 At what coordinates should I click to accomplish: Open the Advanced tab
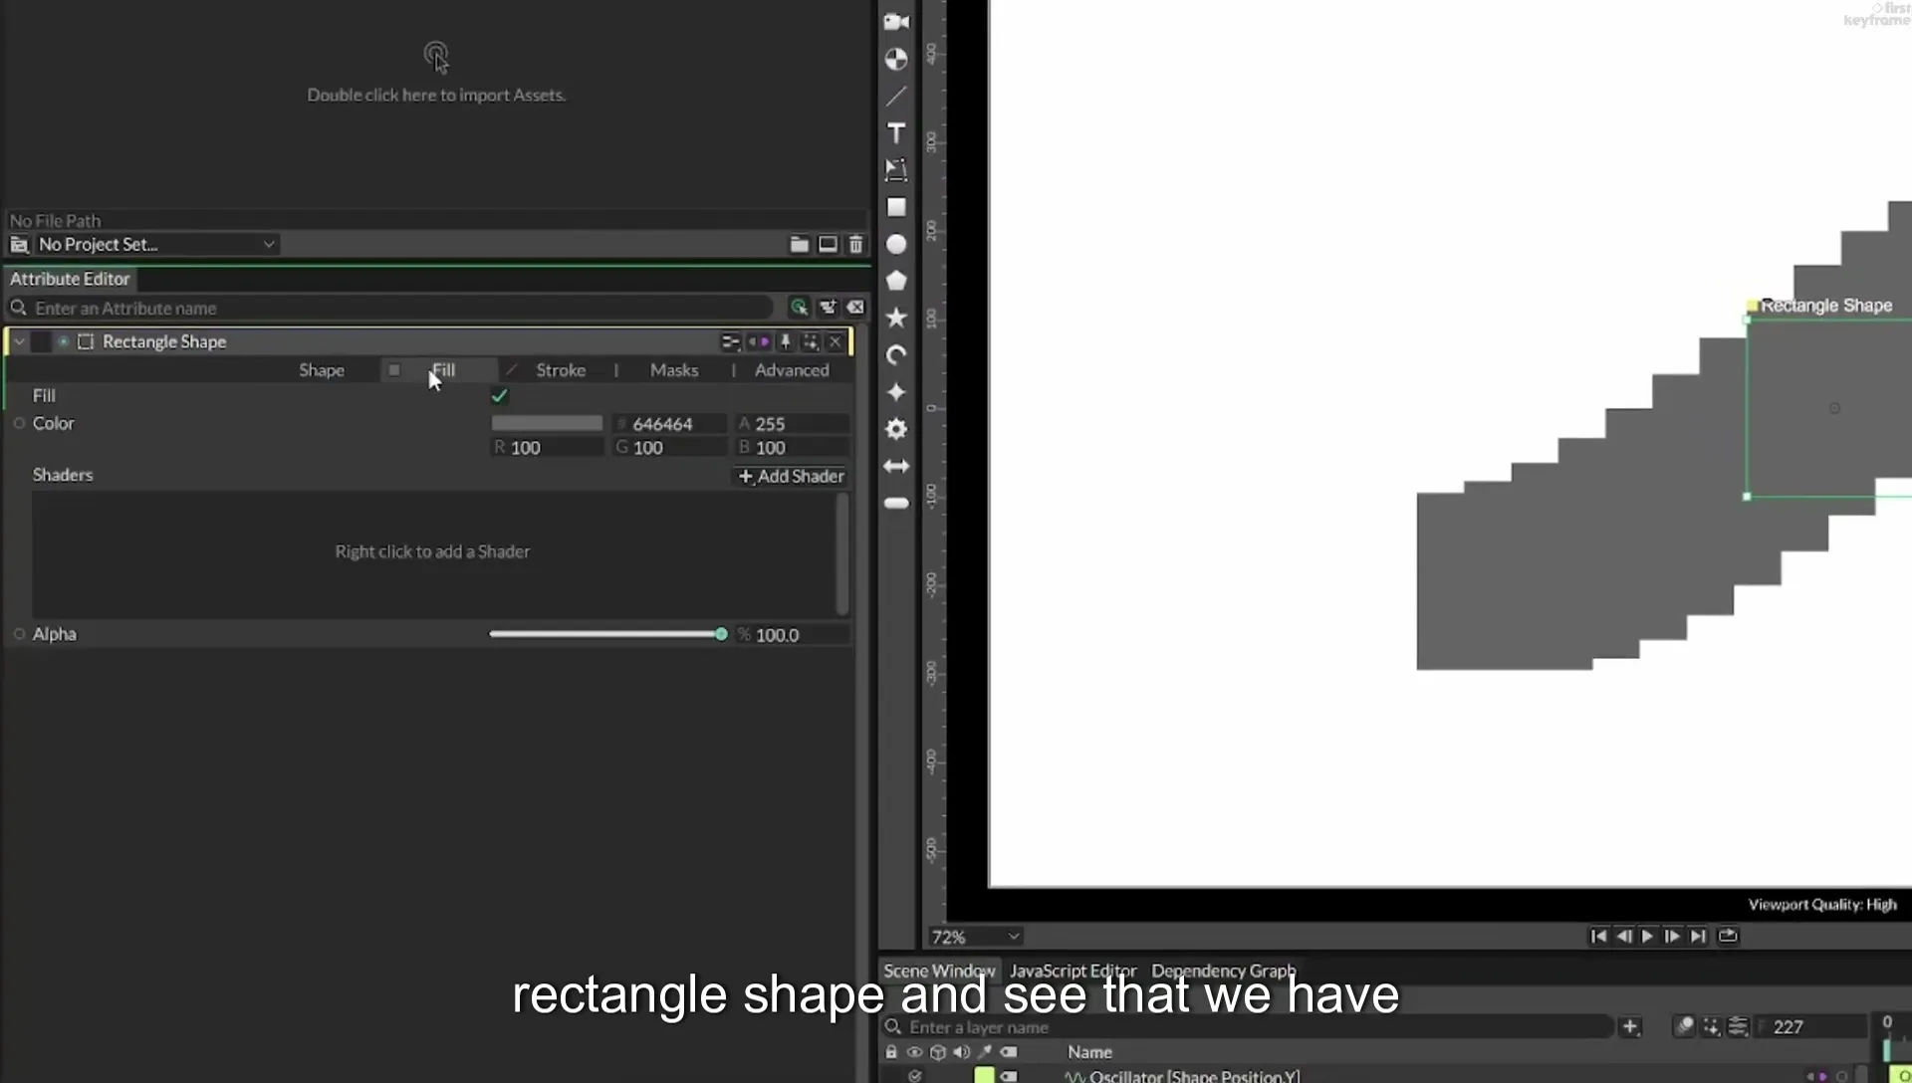[x=792, y=370]
